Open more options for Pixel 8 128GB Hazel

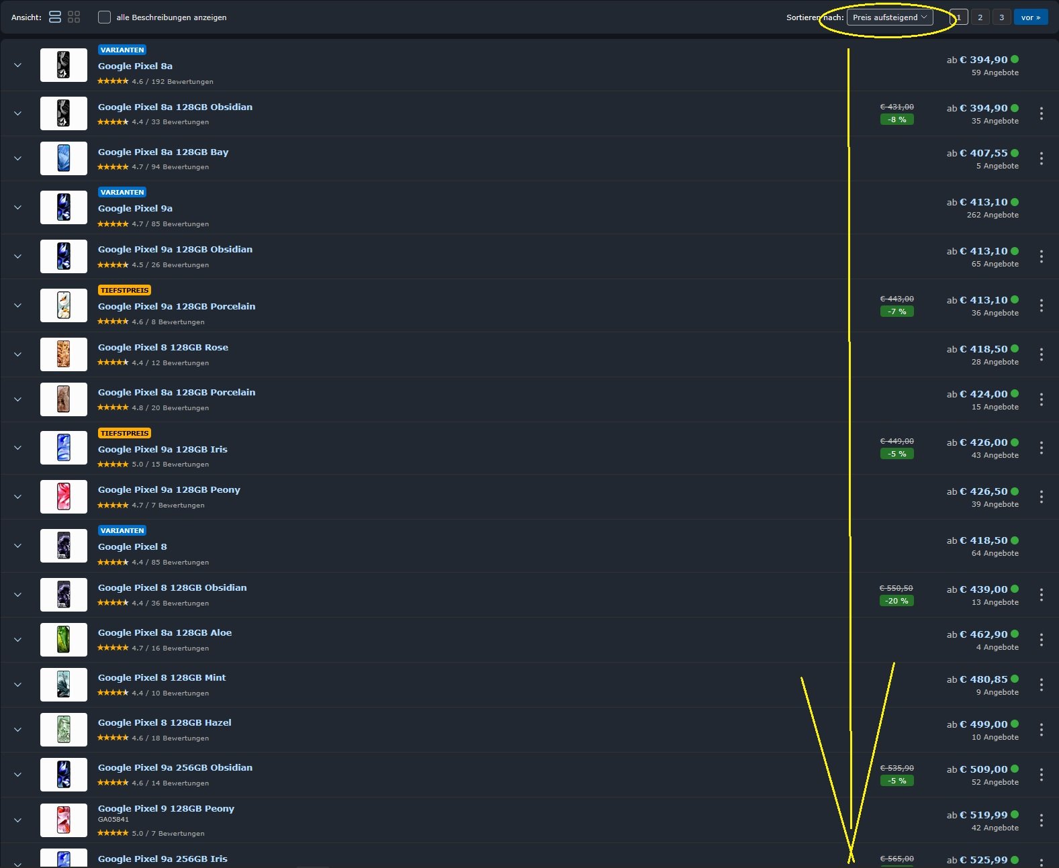1042,730
